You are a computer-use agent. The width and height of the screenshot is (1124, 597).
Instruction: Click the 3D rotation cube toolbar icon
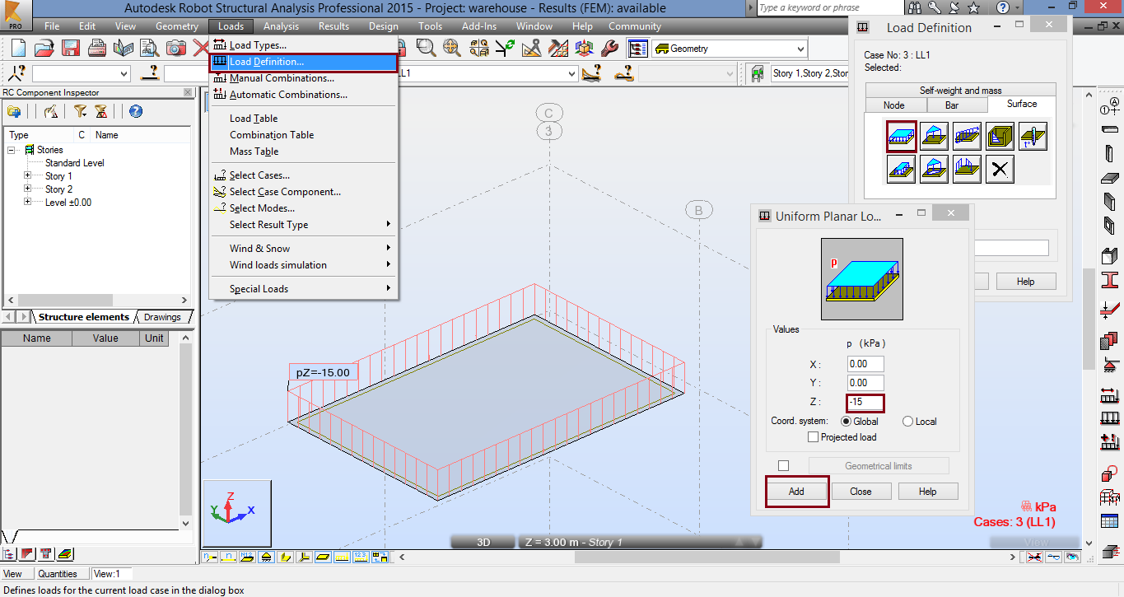pyautogui.click(x=584, y=48)
